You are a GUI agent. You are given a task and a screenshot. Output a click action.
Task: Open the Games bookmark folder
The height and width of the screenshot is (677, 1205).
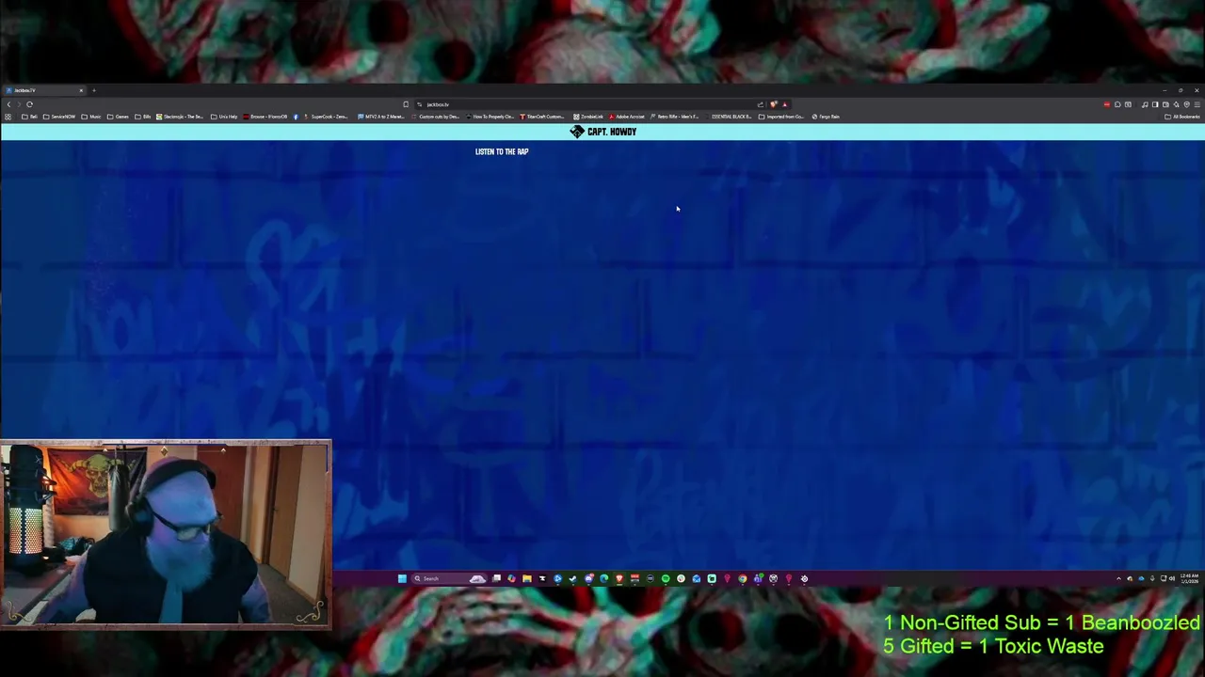[x=118, y=117]
